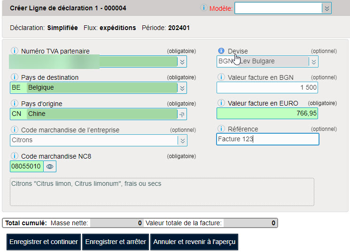Viewport: 350px width, 252px height.
Task: Click the title Créer Ligne de déclaration
Action: pyautogui.click(x=68, y=8)
